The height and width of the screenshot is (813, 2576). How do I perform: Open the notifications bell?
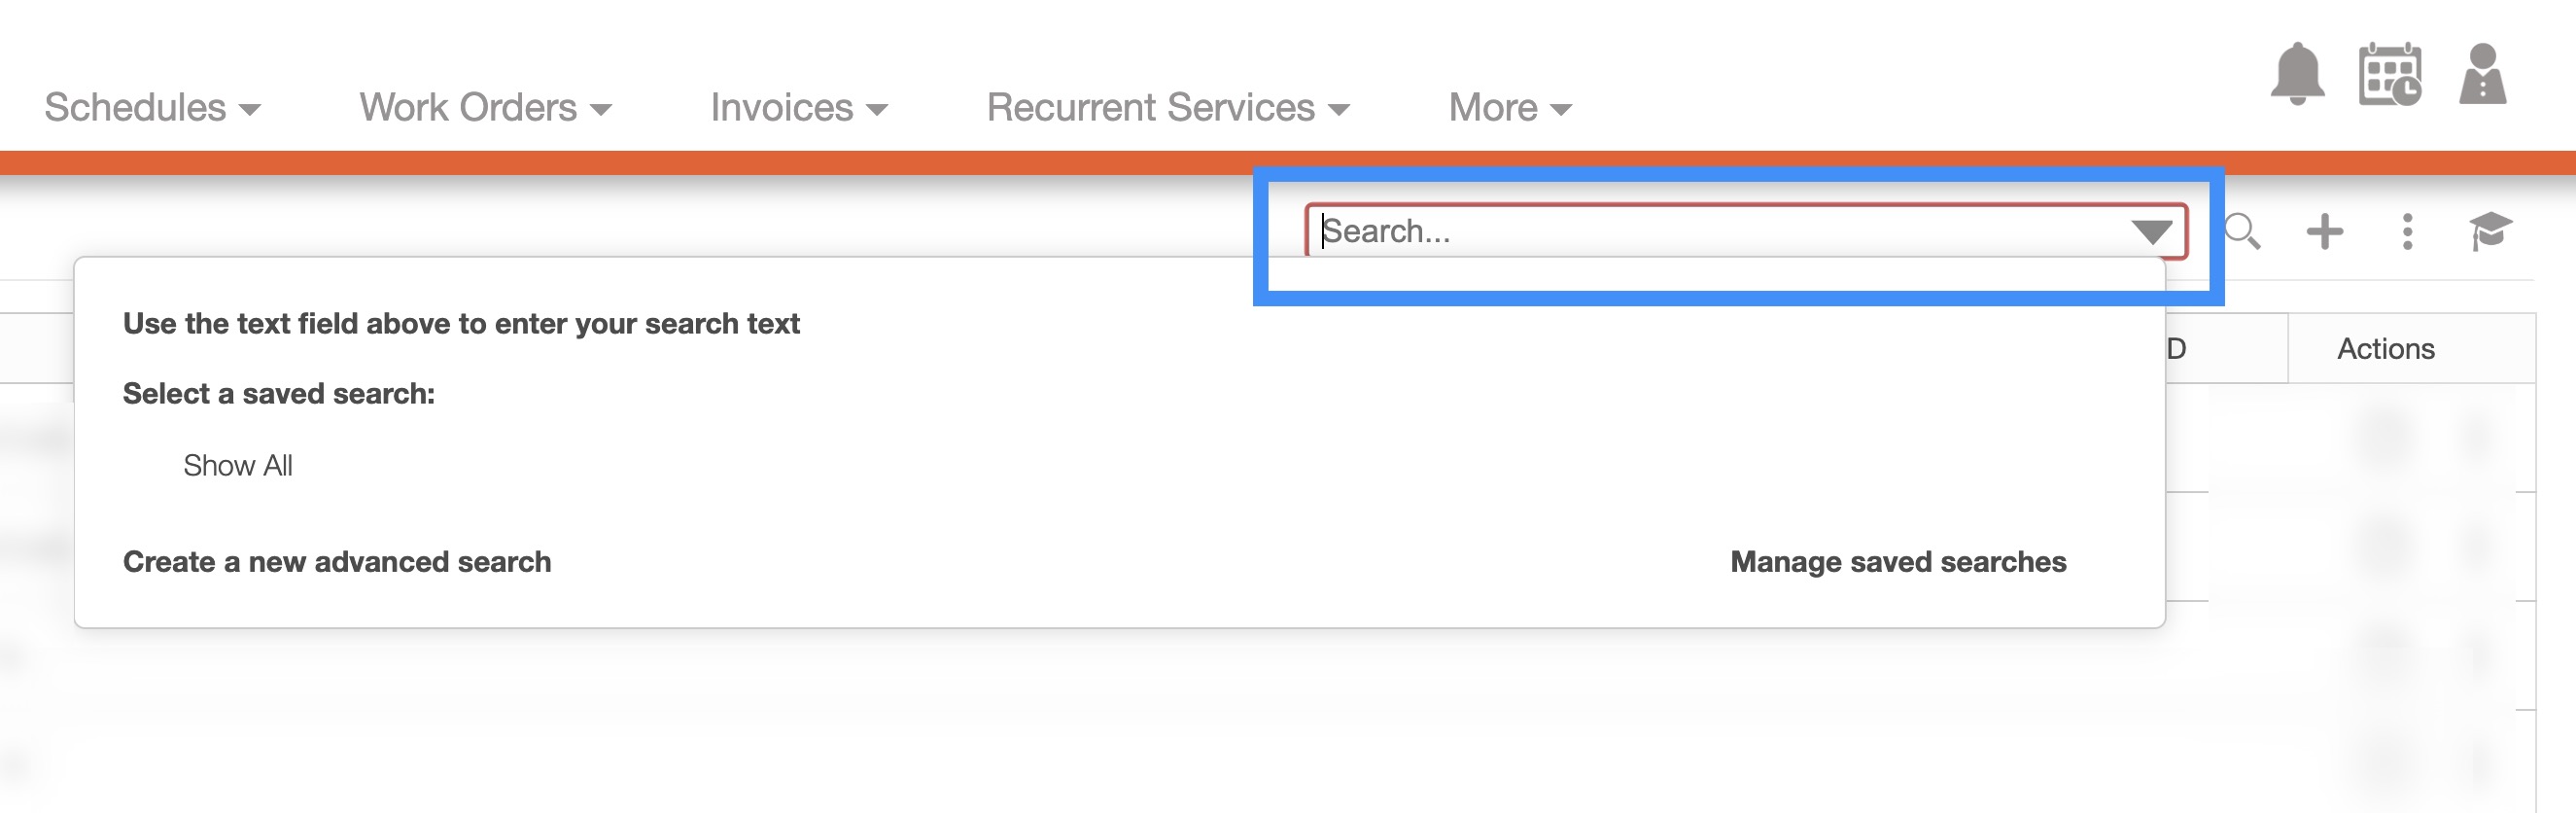pos(2297,74)
